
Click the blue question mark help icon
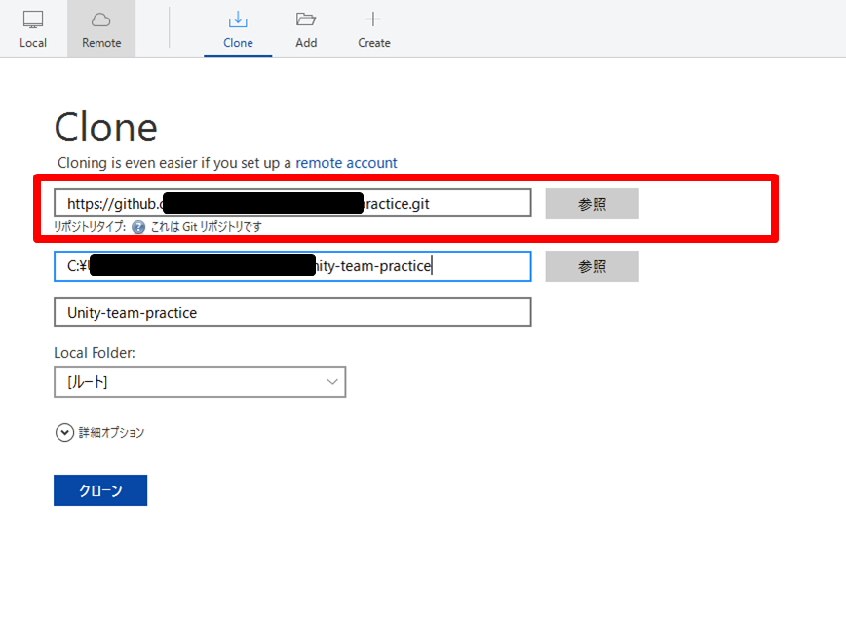[138, 227]
